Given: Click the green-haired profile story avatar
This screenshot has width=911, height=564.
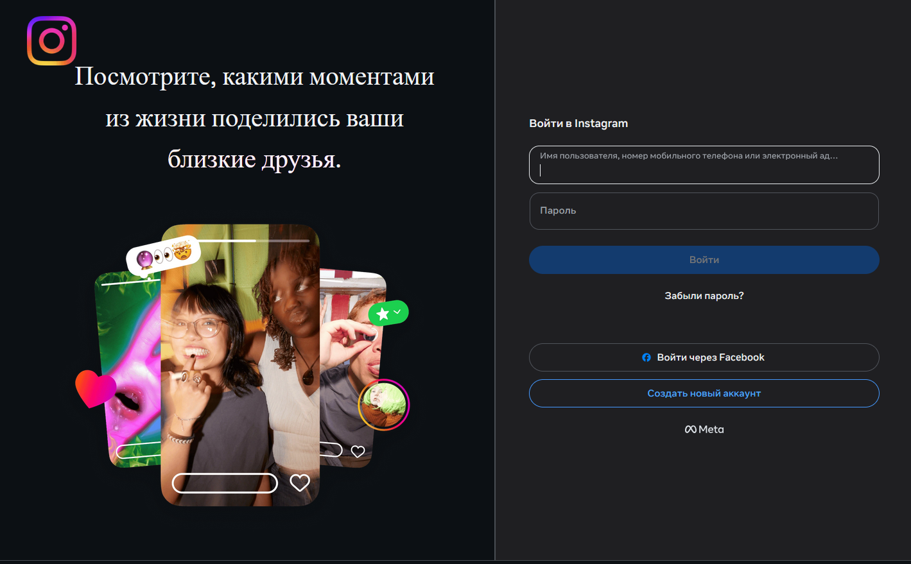Looking at the screenshot, I should click(x=383, y=404).
